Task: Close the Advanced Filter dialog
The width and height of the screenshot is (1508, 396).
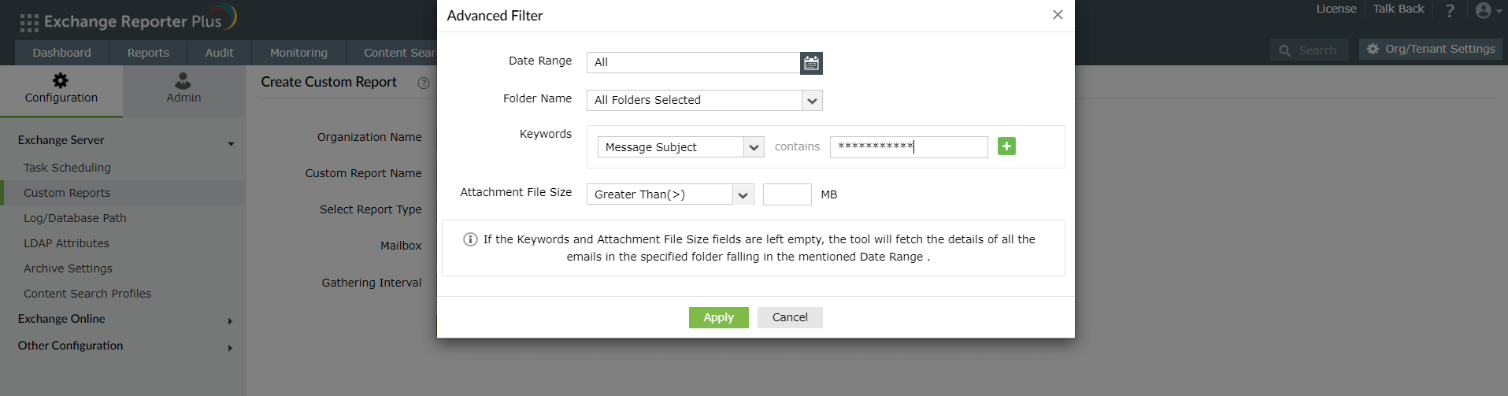Action: pyautogui.click(x=1058, y=15)
